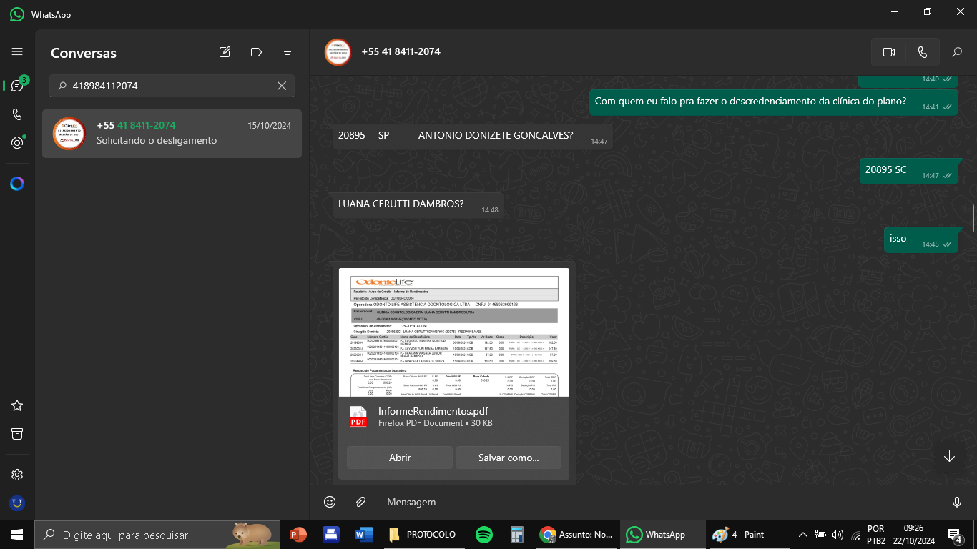Click the Abrir button for the PDF

pyautogui.click(x=400, y=457)
